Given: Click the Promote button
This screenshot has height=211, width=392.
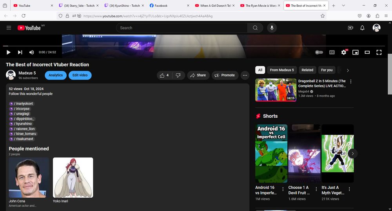Looking at the screenshot, I should click(x=225, y=75).
